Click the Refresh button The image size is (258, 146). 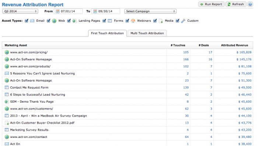[x=236, y=4]
